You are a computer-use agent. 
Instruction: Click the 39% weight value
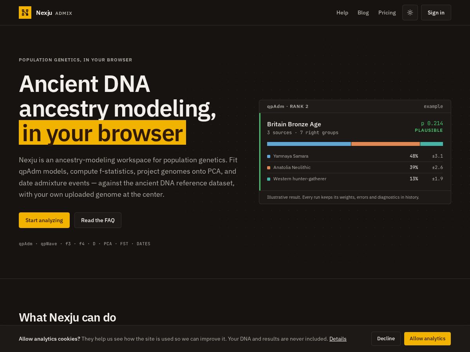(x=414, y=167)
